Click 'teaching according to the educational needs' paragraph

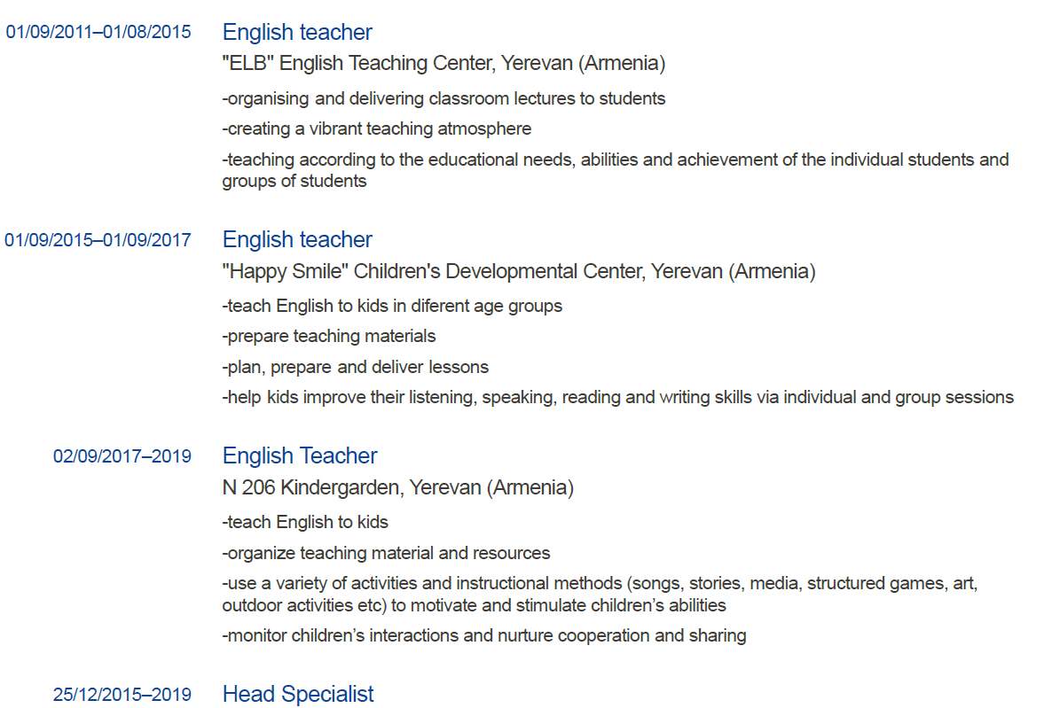[x=616, y=170]
